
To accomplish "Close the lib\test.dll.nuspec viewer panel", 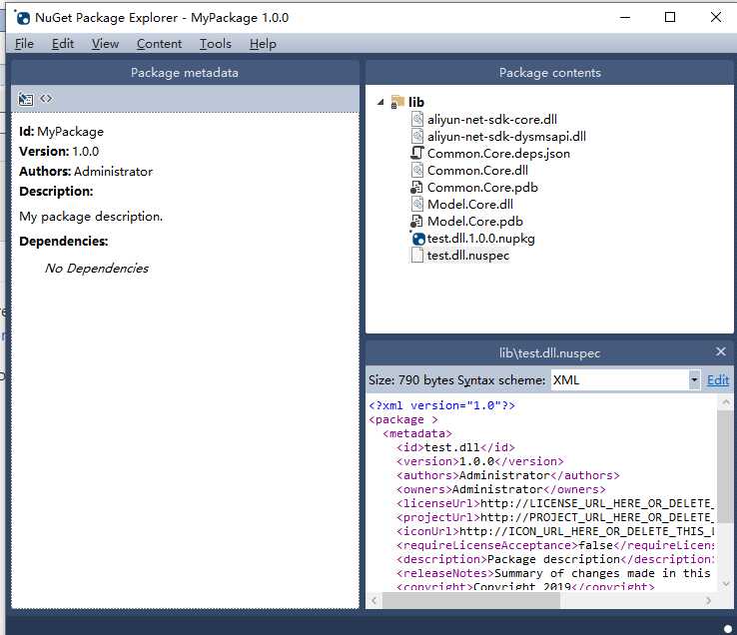I will pyautogui.click(x=721, y=351).
